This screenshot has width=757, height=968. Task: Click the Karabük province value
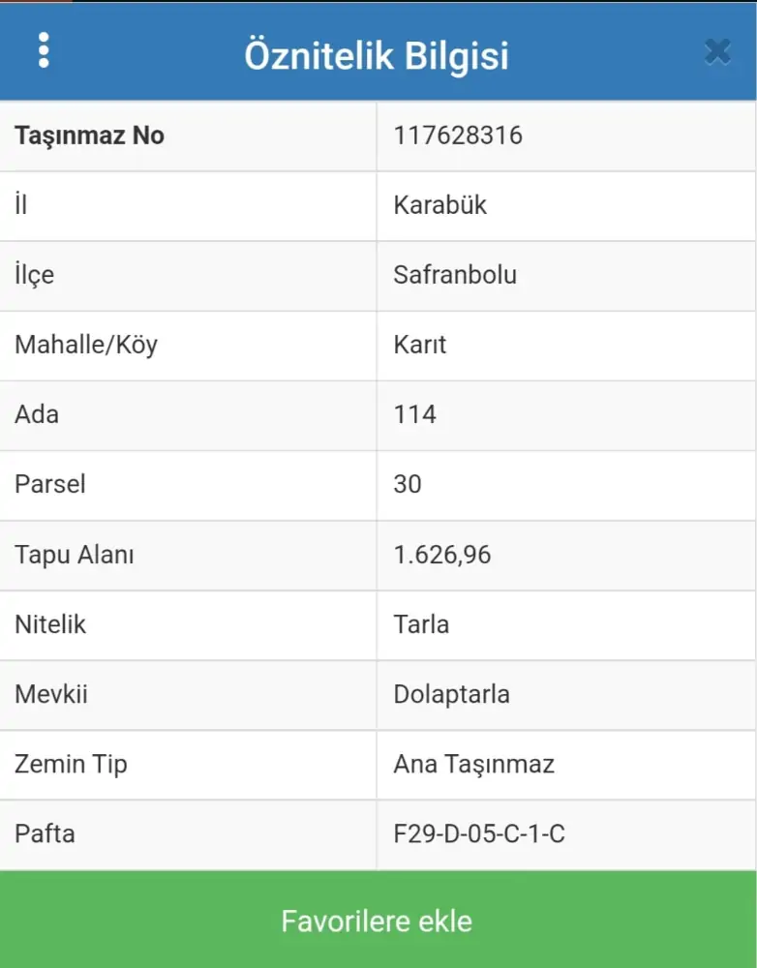point(440,205)
